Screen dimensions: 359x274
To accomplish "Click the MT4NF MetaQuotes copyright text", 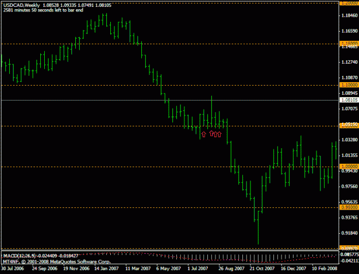I will click(x=57, y=261).
